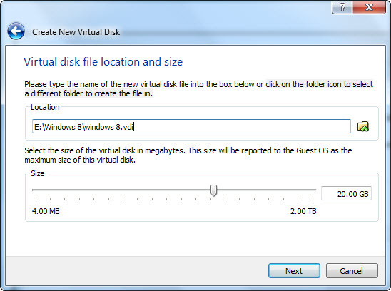The width and height of the screenshot is (391, 291).
Task: Proceed with the Next button
Action: [x=294, y=271]
